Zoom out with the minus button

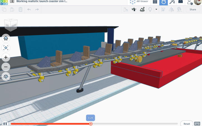(x=6, y=67)
